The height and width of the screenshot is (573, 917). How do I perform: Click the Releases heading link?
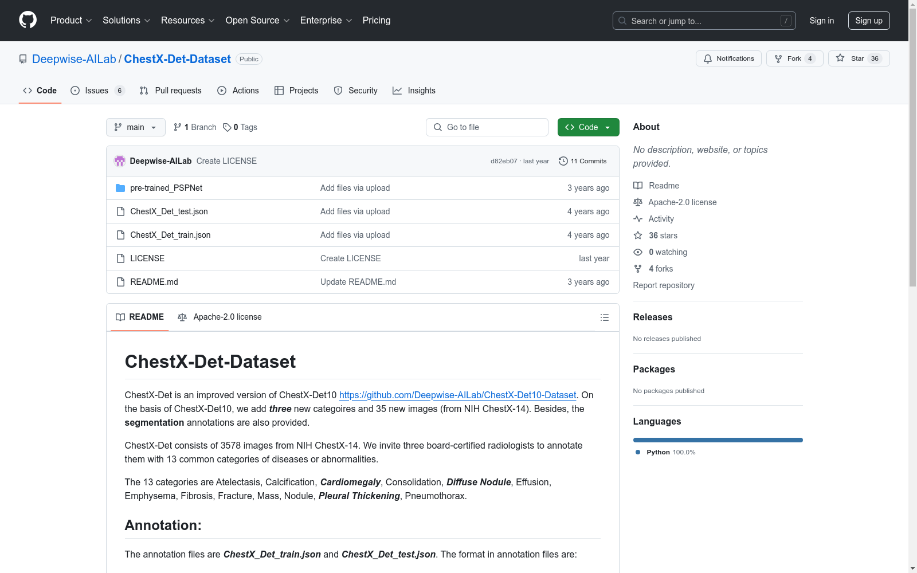pyautogui.click(x=653, y=317)
